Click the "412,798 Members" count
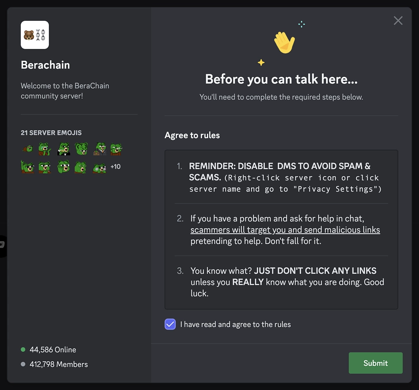 (x=59, y=364)
